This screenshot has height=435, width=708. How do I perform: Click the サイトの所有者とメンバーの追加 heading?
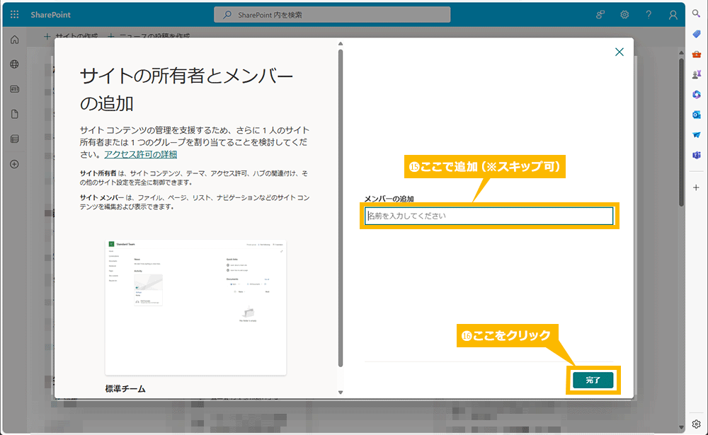coord(186,90)
